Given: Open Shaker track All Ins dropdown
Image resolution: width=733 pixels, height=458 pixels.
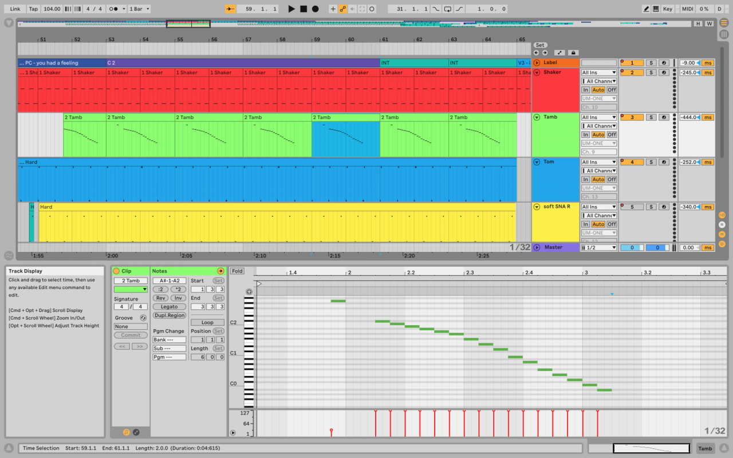Looking at the screenshot, I should tap(598, 73).
